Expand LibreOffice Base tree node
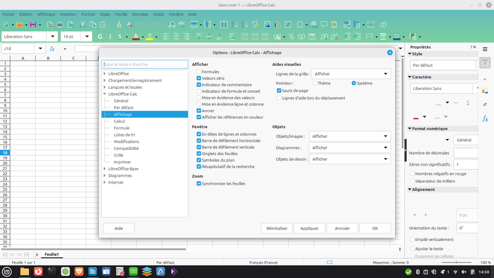 [105, 169]
